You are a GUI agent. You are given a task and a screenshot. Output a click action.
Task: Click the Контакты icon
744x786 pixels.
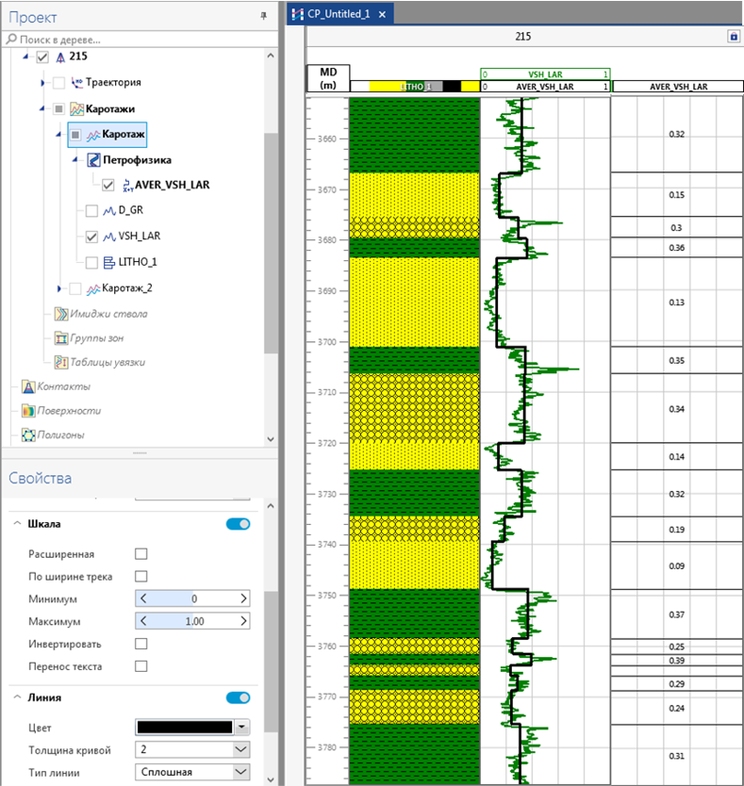coord(28,386)
